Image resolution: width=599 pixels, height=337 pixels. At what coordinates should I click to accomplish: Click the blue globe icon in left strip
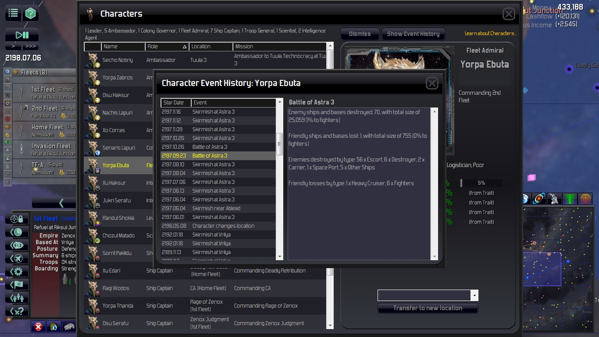7,72
